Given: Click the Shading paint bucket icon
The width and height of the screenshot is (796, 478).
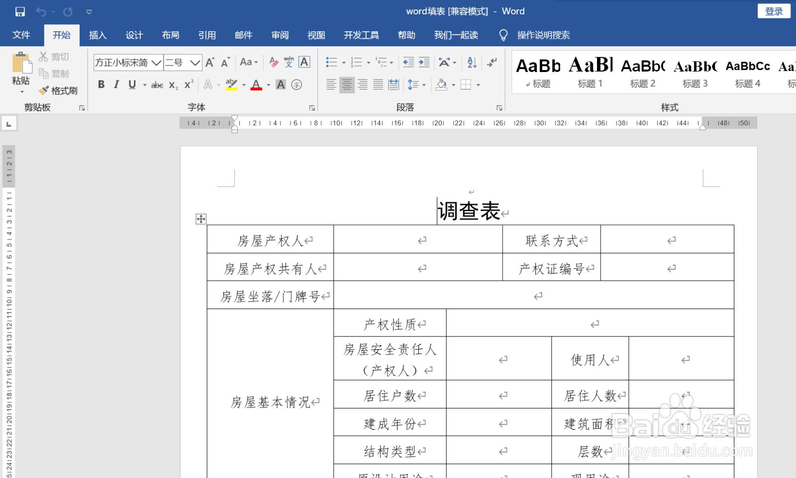Looking at the screenshot, I should click(x=441, y=84).
